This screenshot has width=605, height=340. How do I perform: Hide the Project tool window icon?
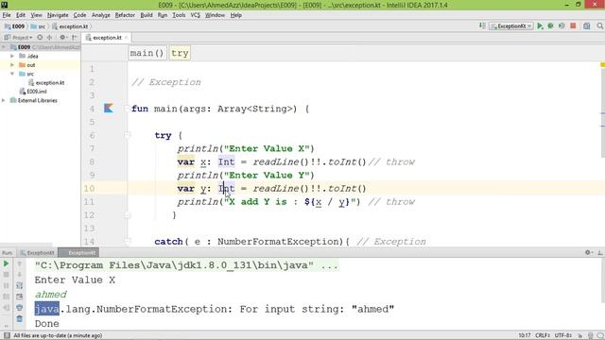pyautogui.click(x=75, y=38)
